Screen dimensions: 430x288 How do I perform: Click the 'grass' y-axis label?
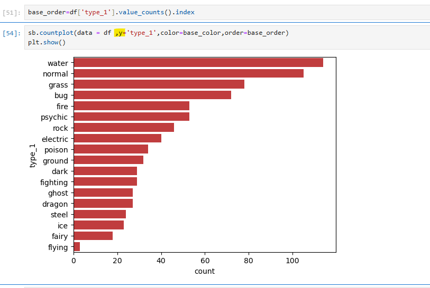click(58, 85)
